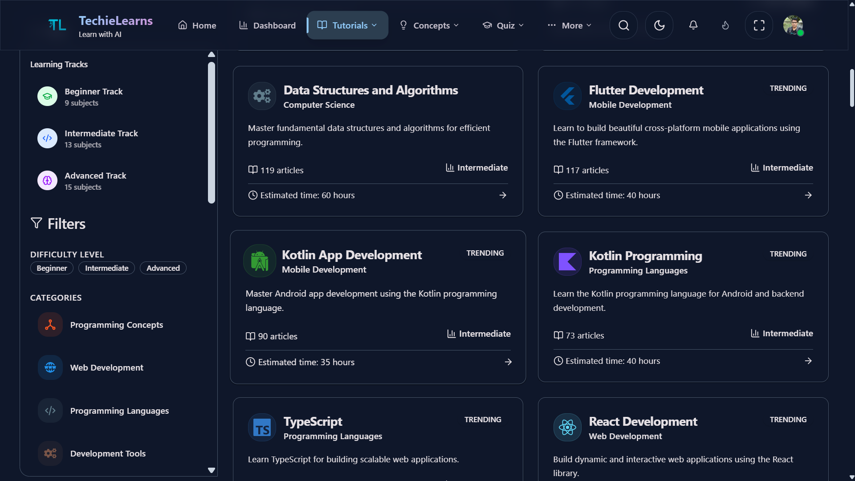855x481 pixels.
Task: Open the Flutter Development course icon
Action: pos(567,96)
